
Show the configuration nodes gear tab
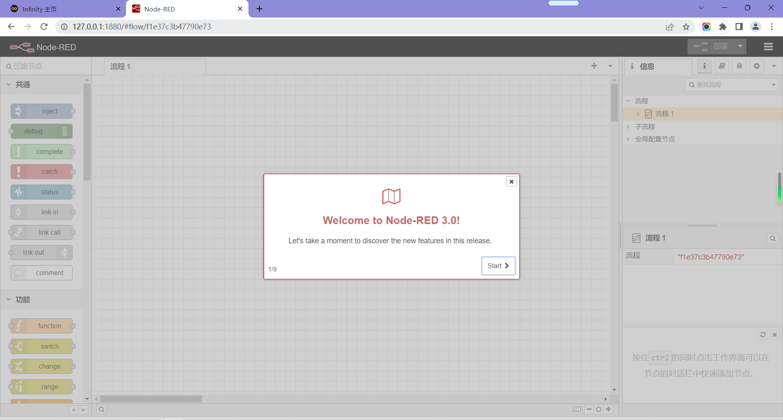[x=757, y=66]
